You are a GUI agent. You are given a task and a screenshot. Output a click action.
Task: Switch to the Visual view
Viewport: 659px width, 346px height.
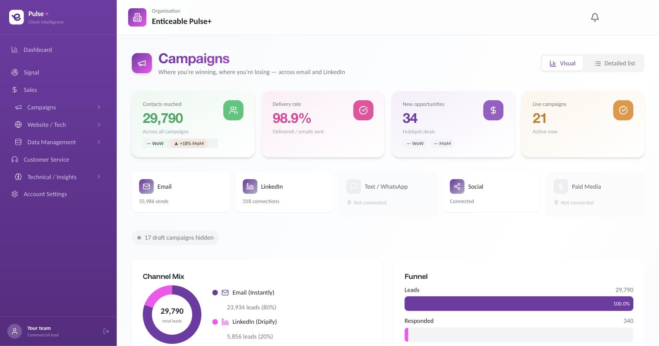[x=562, y=63]
